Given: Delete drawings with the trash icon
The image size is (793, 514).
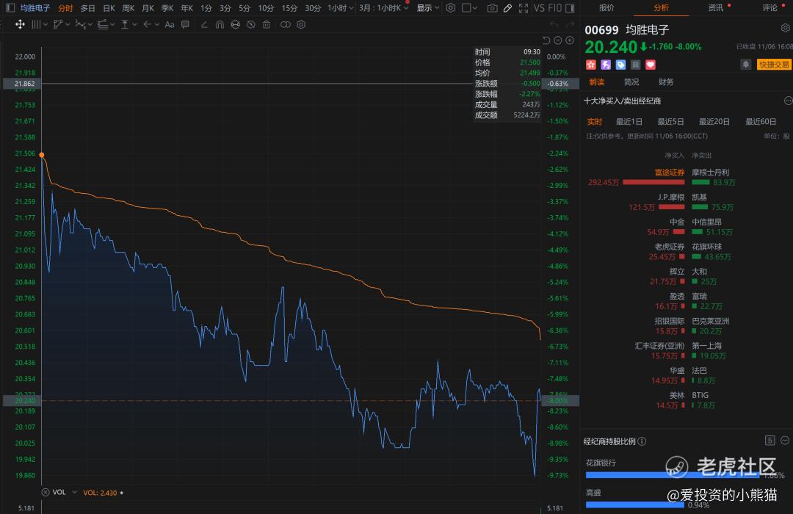Looking at the screenshot, I should coord(266,24).
